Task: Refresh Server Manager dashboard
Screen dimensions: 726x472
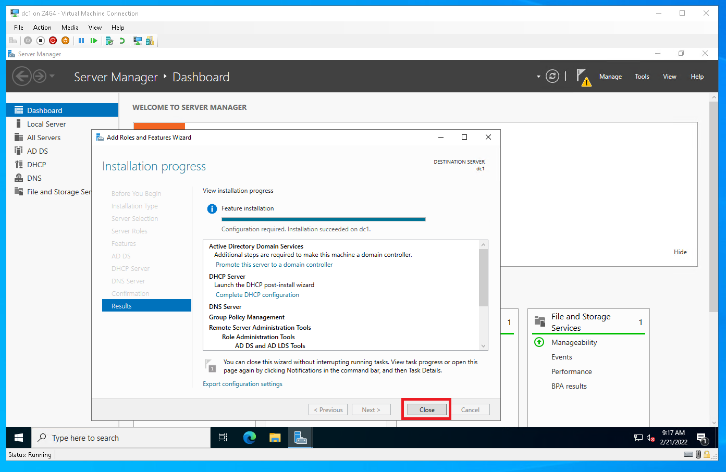Action: click(x=552, y=76)
